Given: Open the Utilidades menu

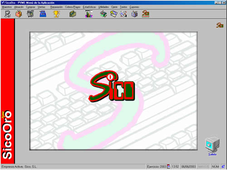Looking at the screenshot, I should (x=104, y=7).
